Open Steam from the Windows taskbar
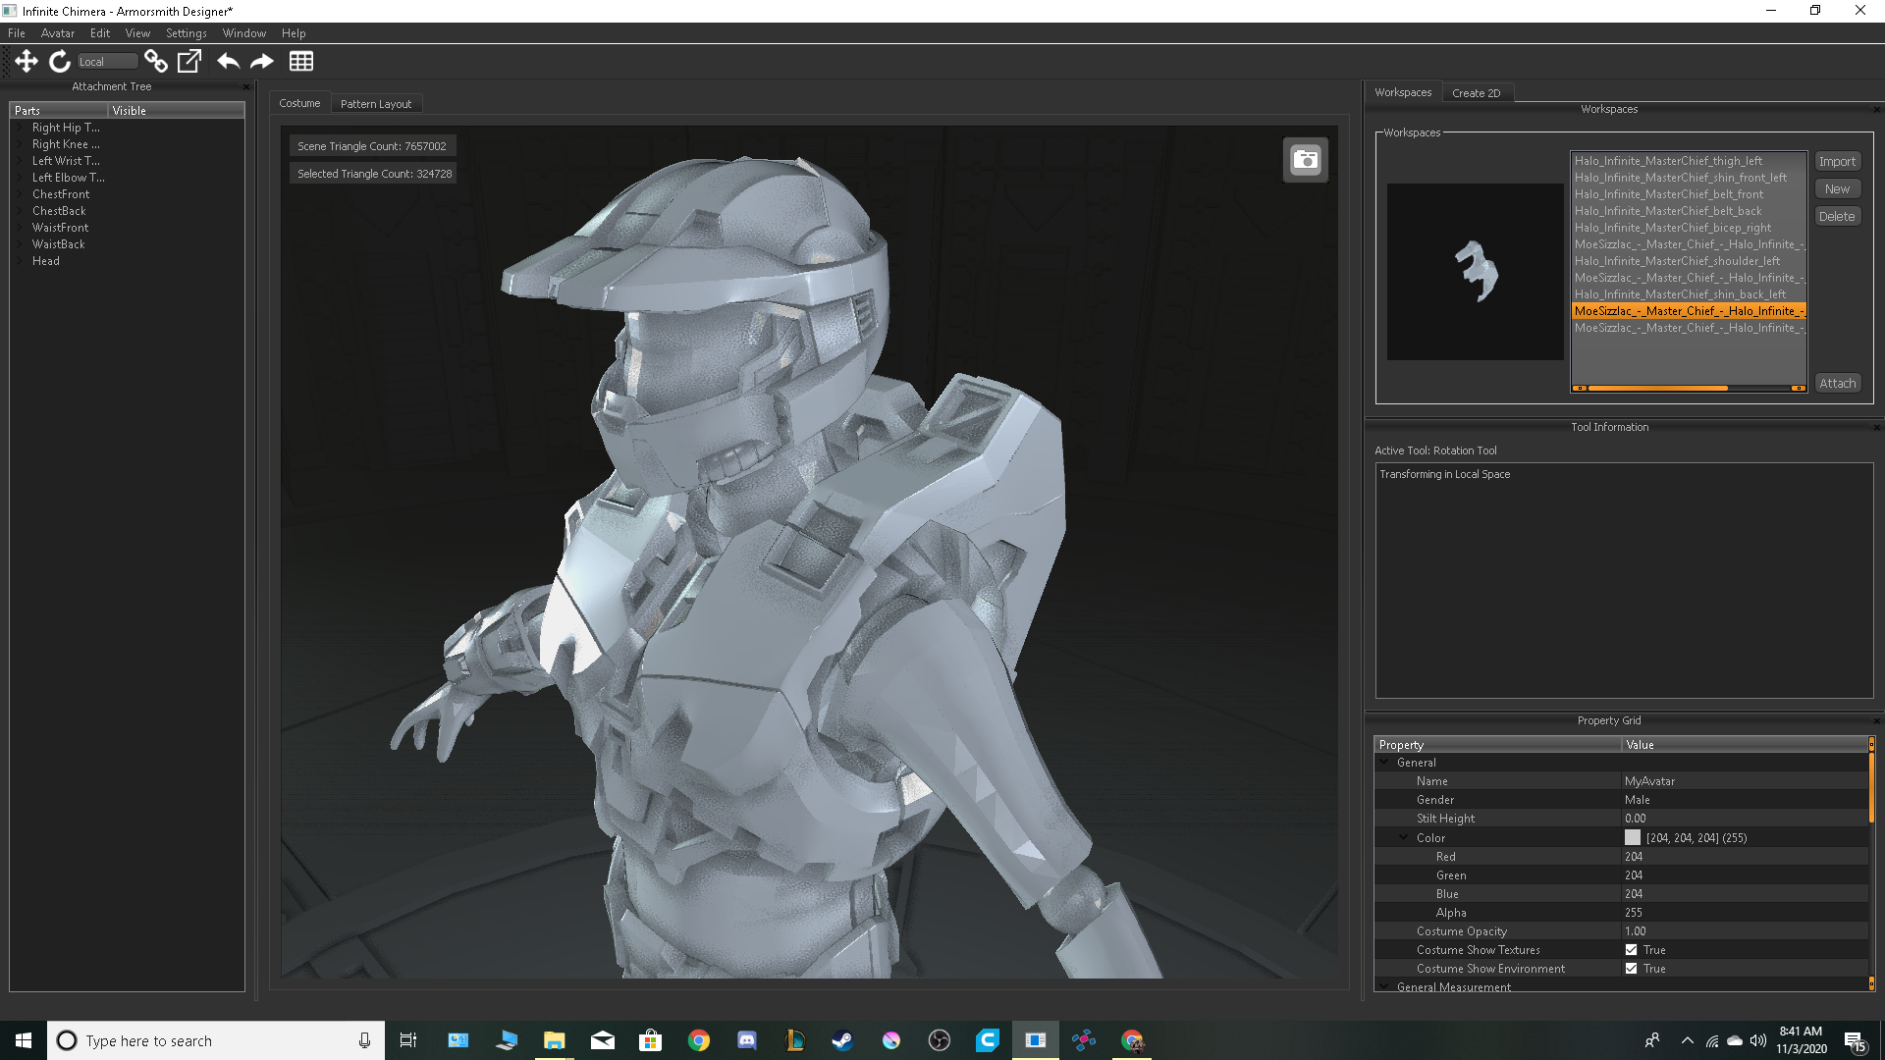Viewport: 1885px width, 1060px height. pyautogui.click(x=842, y=1040)
